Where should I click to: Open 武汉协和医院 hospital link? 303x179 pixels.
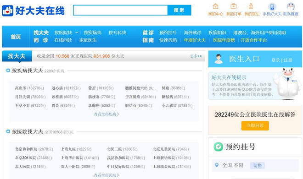click(118, 157)
